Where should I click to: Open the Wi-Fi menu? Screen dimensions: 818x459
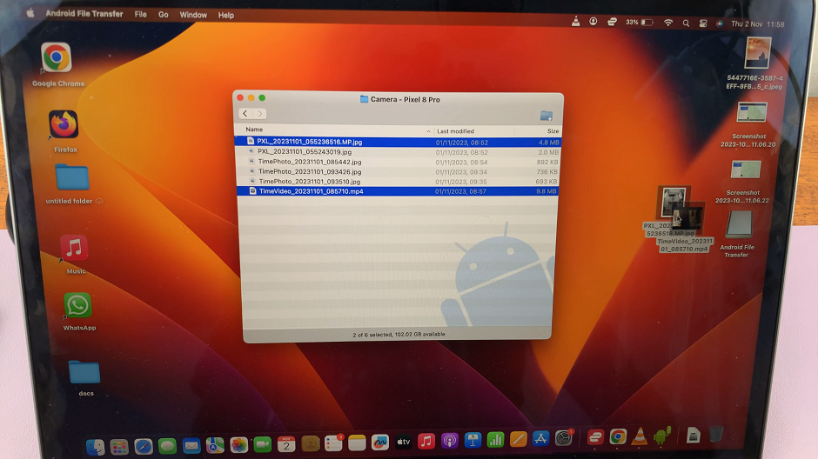pos(668,23)
